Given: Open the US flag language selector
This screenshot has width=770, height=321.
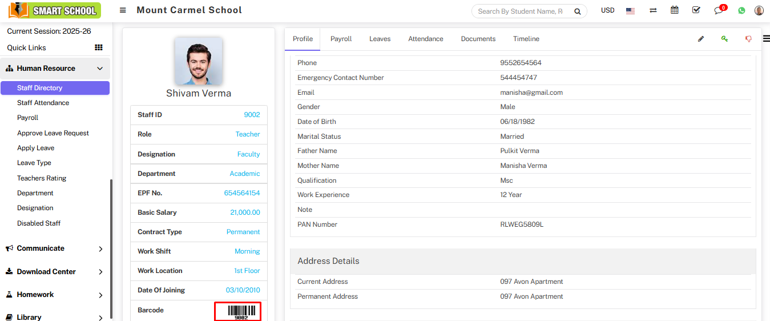Looking at the screenshot, I should [x=630, y=10].
